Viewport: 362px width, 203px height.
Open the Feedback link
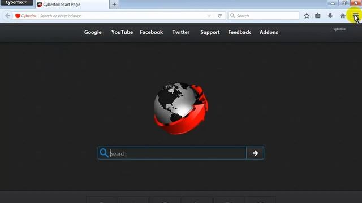[239, 32]
